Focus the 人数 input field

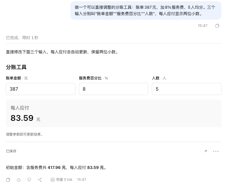[186, 89]
